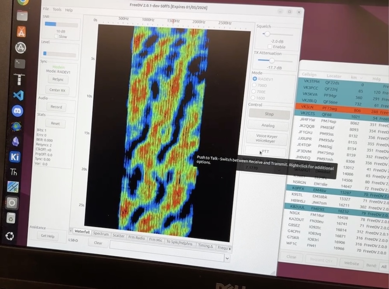Open Discord from the dock

17,111
